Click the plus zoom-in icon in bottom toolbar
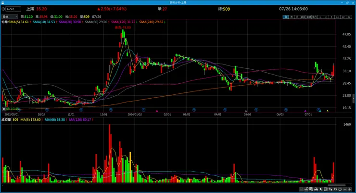The width and height of the screenshot is (356, 193). coord(350,189)
